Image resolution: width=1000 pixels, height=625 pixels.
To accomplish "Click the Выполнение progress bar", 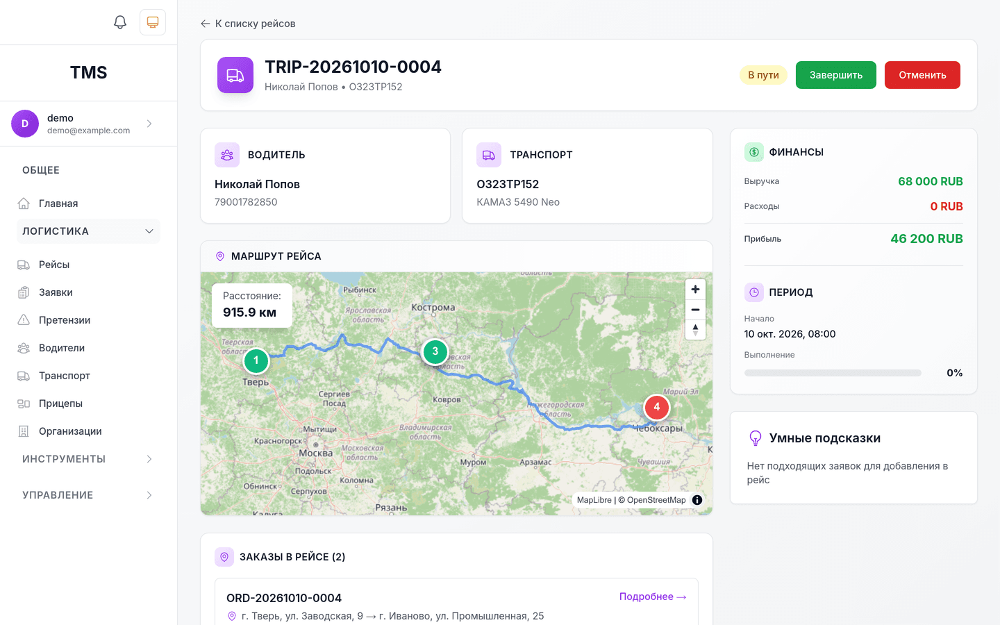I will tap(833, 373).
